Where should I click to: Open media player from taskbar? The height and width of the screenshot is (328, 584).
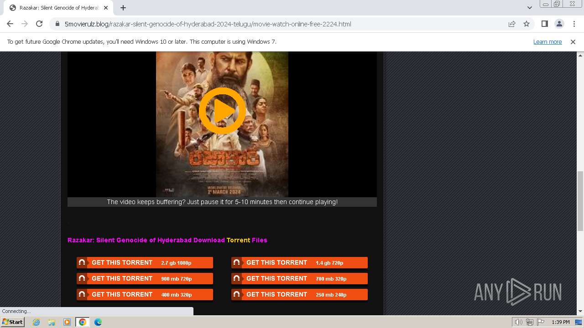[67, 322]
